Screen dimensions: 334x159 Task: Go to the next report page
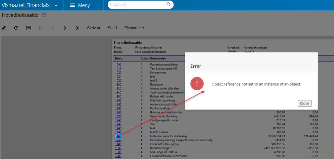(x=65, y=28)
